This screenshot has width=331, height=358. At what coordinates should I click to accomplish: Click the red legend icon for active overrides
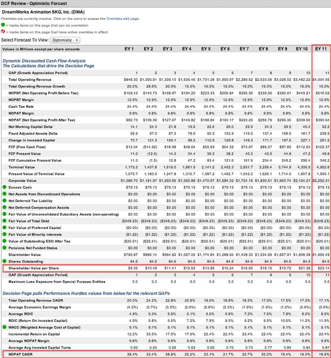click(3, 32)
